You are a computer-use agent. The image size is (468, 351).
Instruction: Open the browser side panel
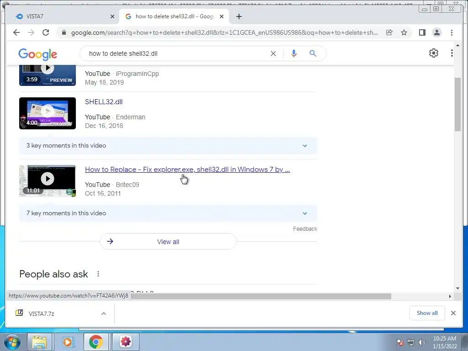click(x=422, y=32)
